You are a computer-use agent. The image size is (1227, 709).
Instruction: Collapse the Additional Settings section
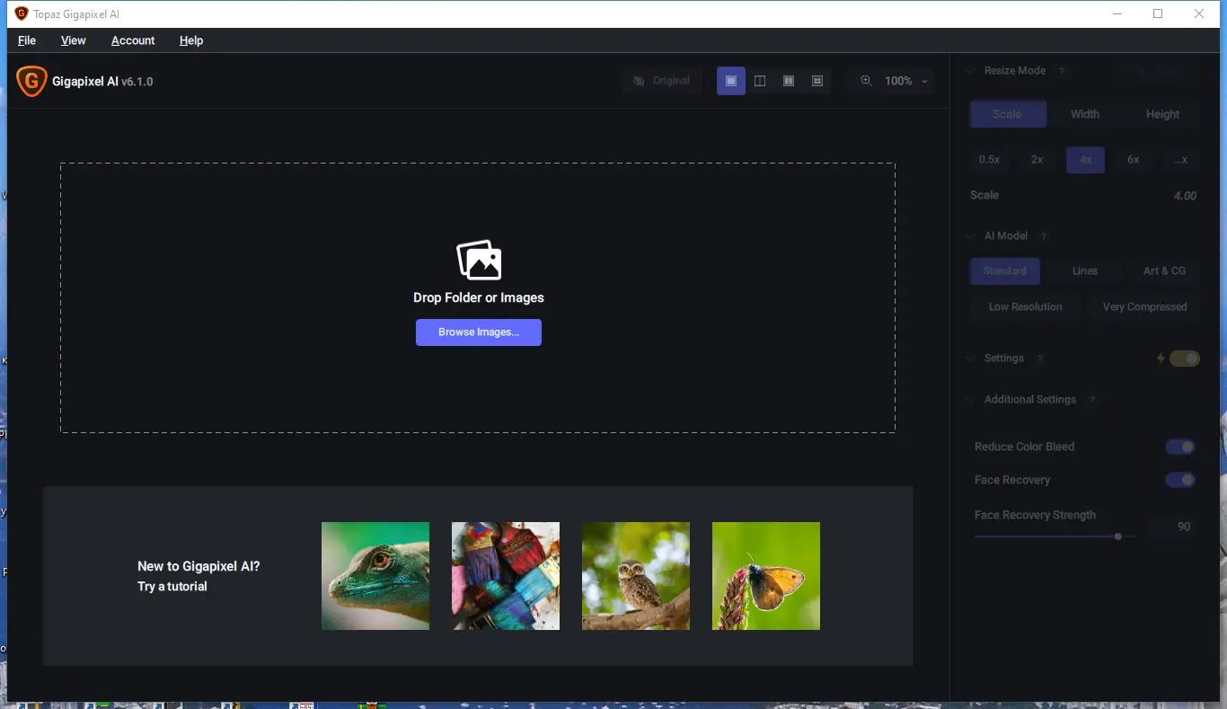click(969, 400)
